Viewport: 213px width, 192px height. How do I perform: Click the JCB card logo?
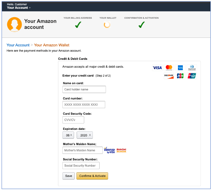180,76
